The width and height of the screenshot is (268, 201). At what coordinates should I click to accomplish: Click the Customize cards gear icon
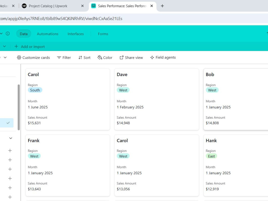[19, 58]
